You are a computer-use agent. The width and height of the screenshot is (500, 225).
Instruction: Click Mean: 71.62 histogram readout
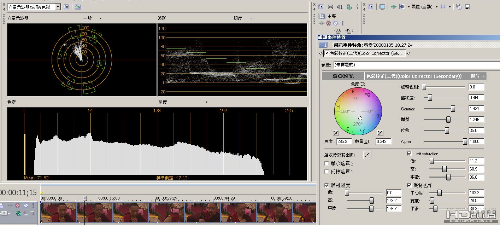point(36,178)
